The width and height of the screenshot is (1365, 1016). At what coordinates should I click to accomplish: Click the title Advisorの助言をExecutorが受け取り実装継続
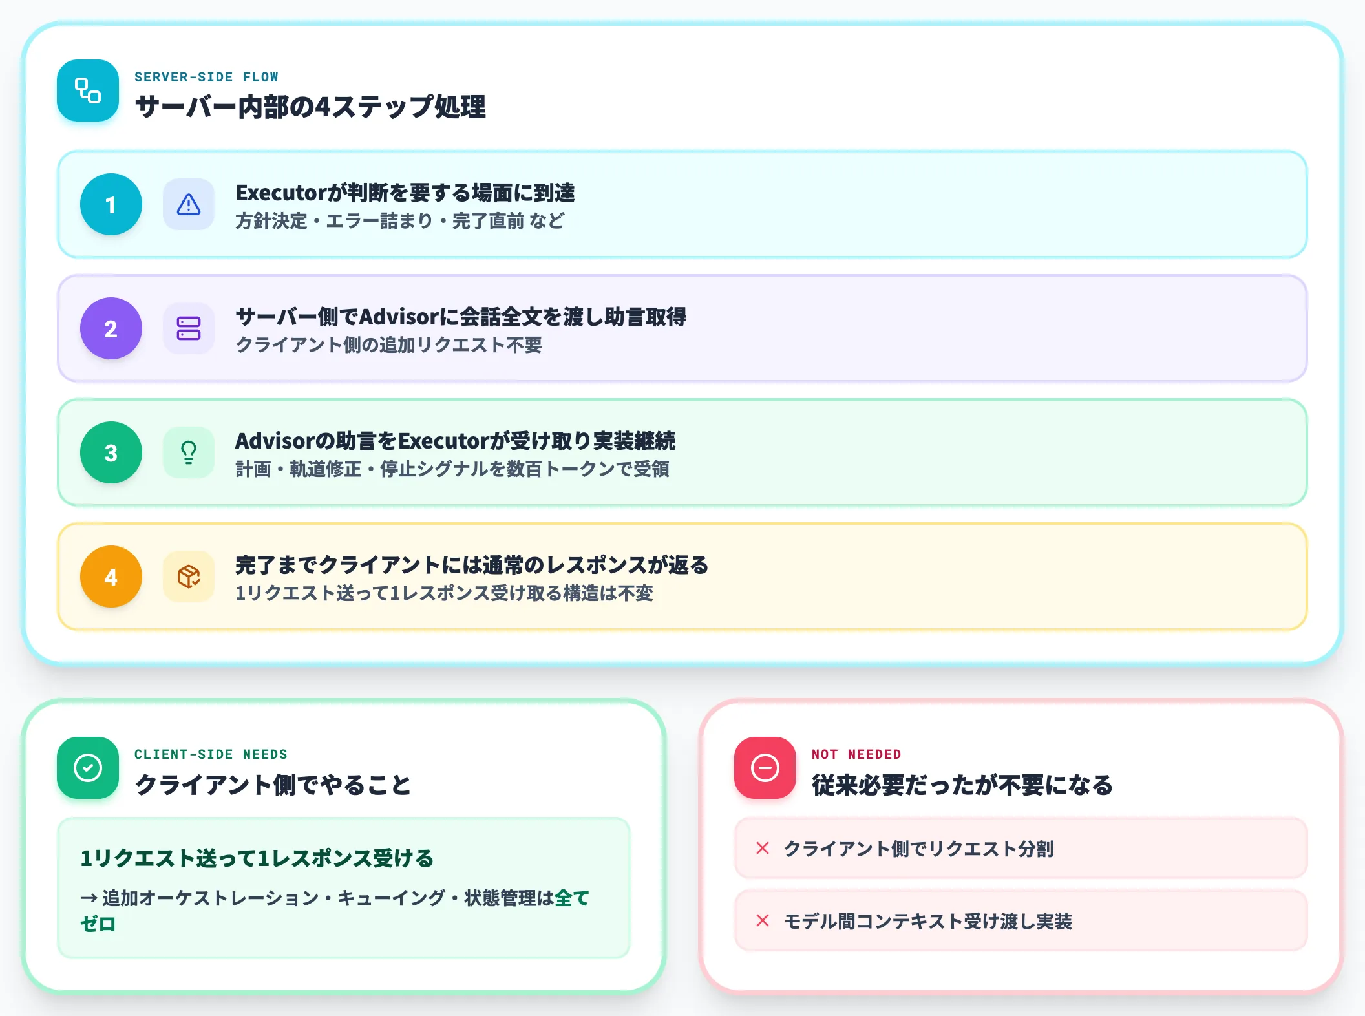click(455, 441)
